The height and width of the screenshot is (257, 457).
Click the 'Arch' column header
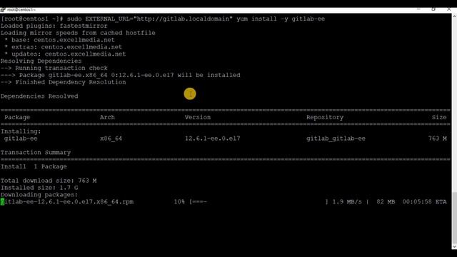tap(107, 117)
